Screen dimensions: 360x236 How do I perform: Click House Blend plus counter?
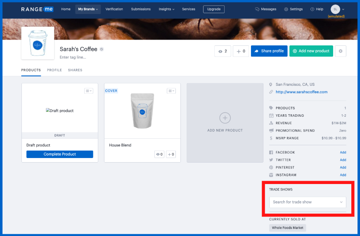point(171,154)
